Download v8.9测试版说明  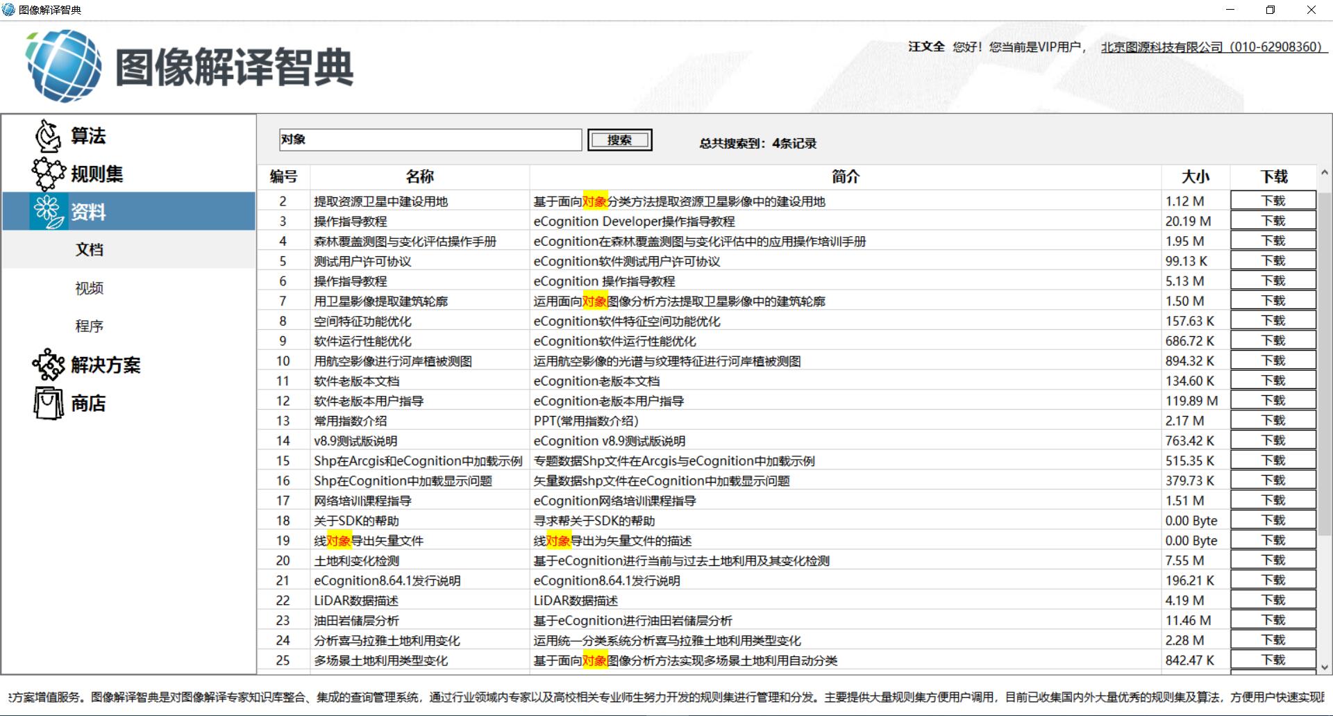[1273, 440]
